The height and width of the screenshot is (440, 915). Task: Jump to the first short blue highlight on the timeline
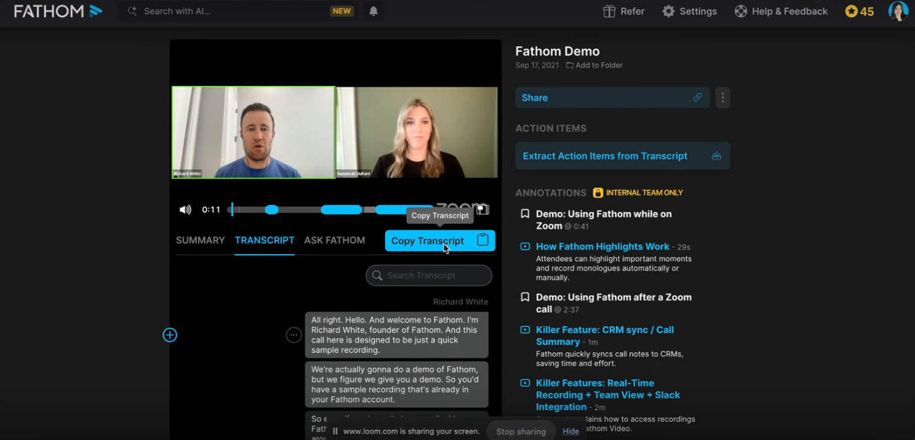tap(272, 209)
